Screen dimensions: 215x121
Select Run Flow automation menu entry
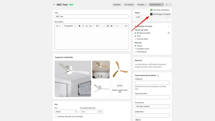tap(160, 10)
